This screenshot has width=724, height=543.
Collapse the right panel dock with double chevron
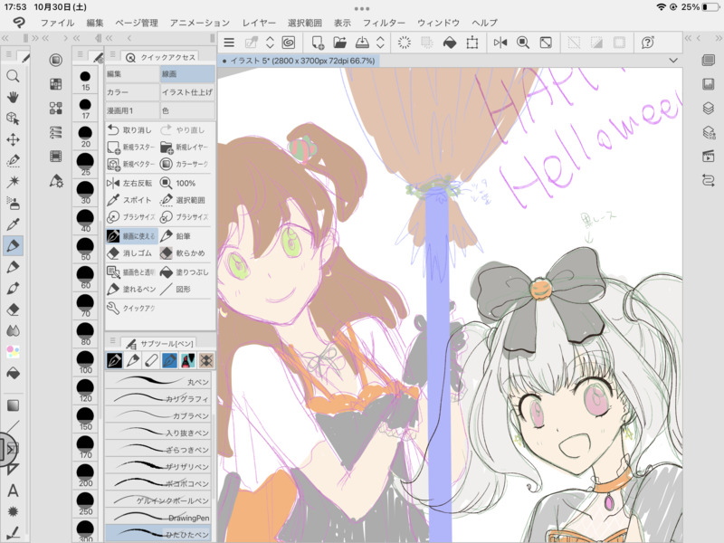(719, 38)
